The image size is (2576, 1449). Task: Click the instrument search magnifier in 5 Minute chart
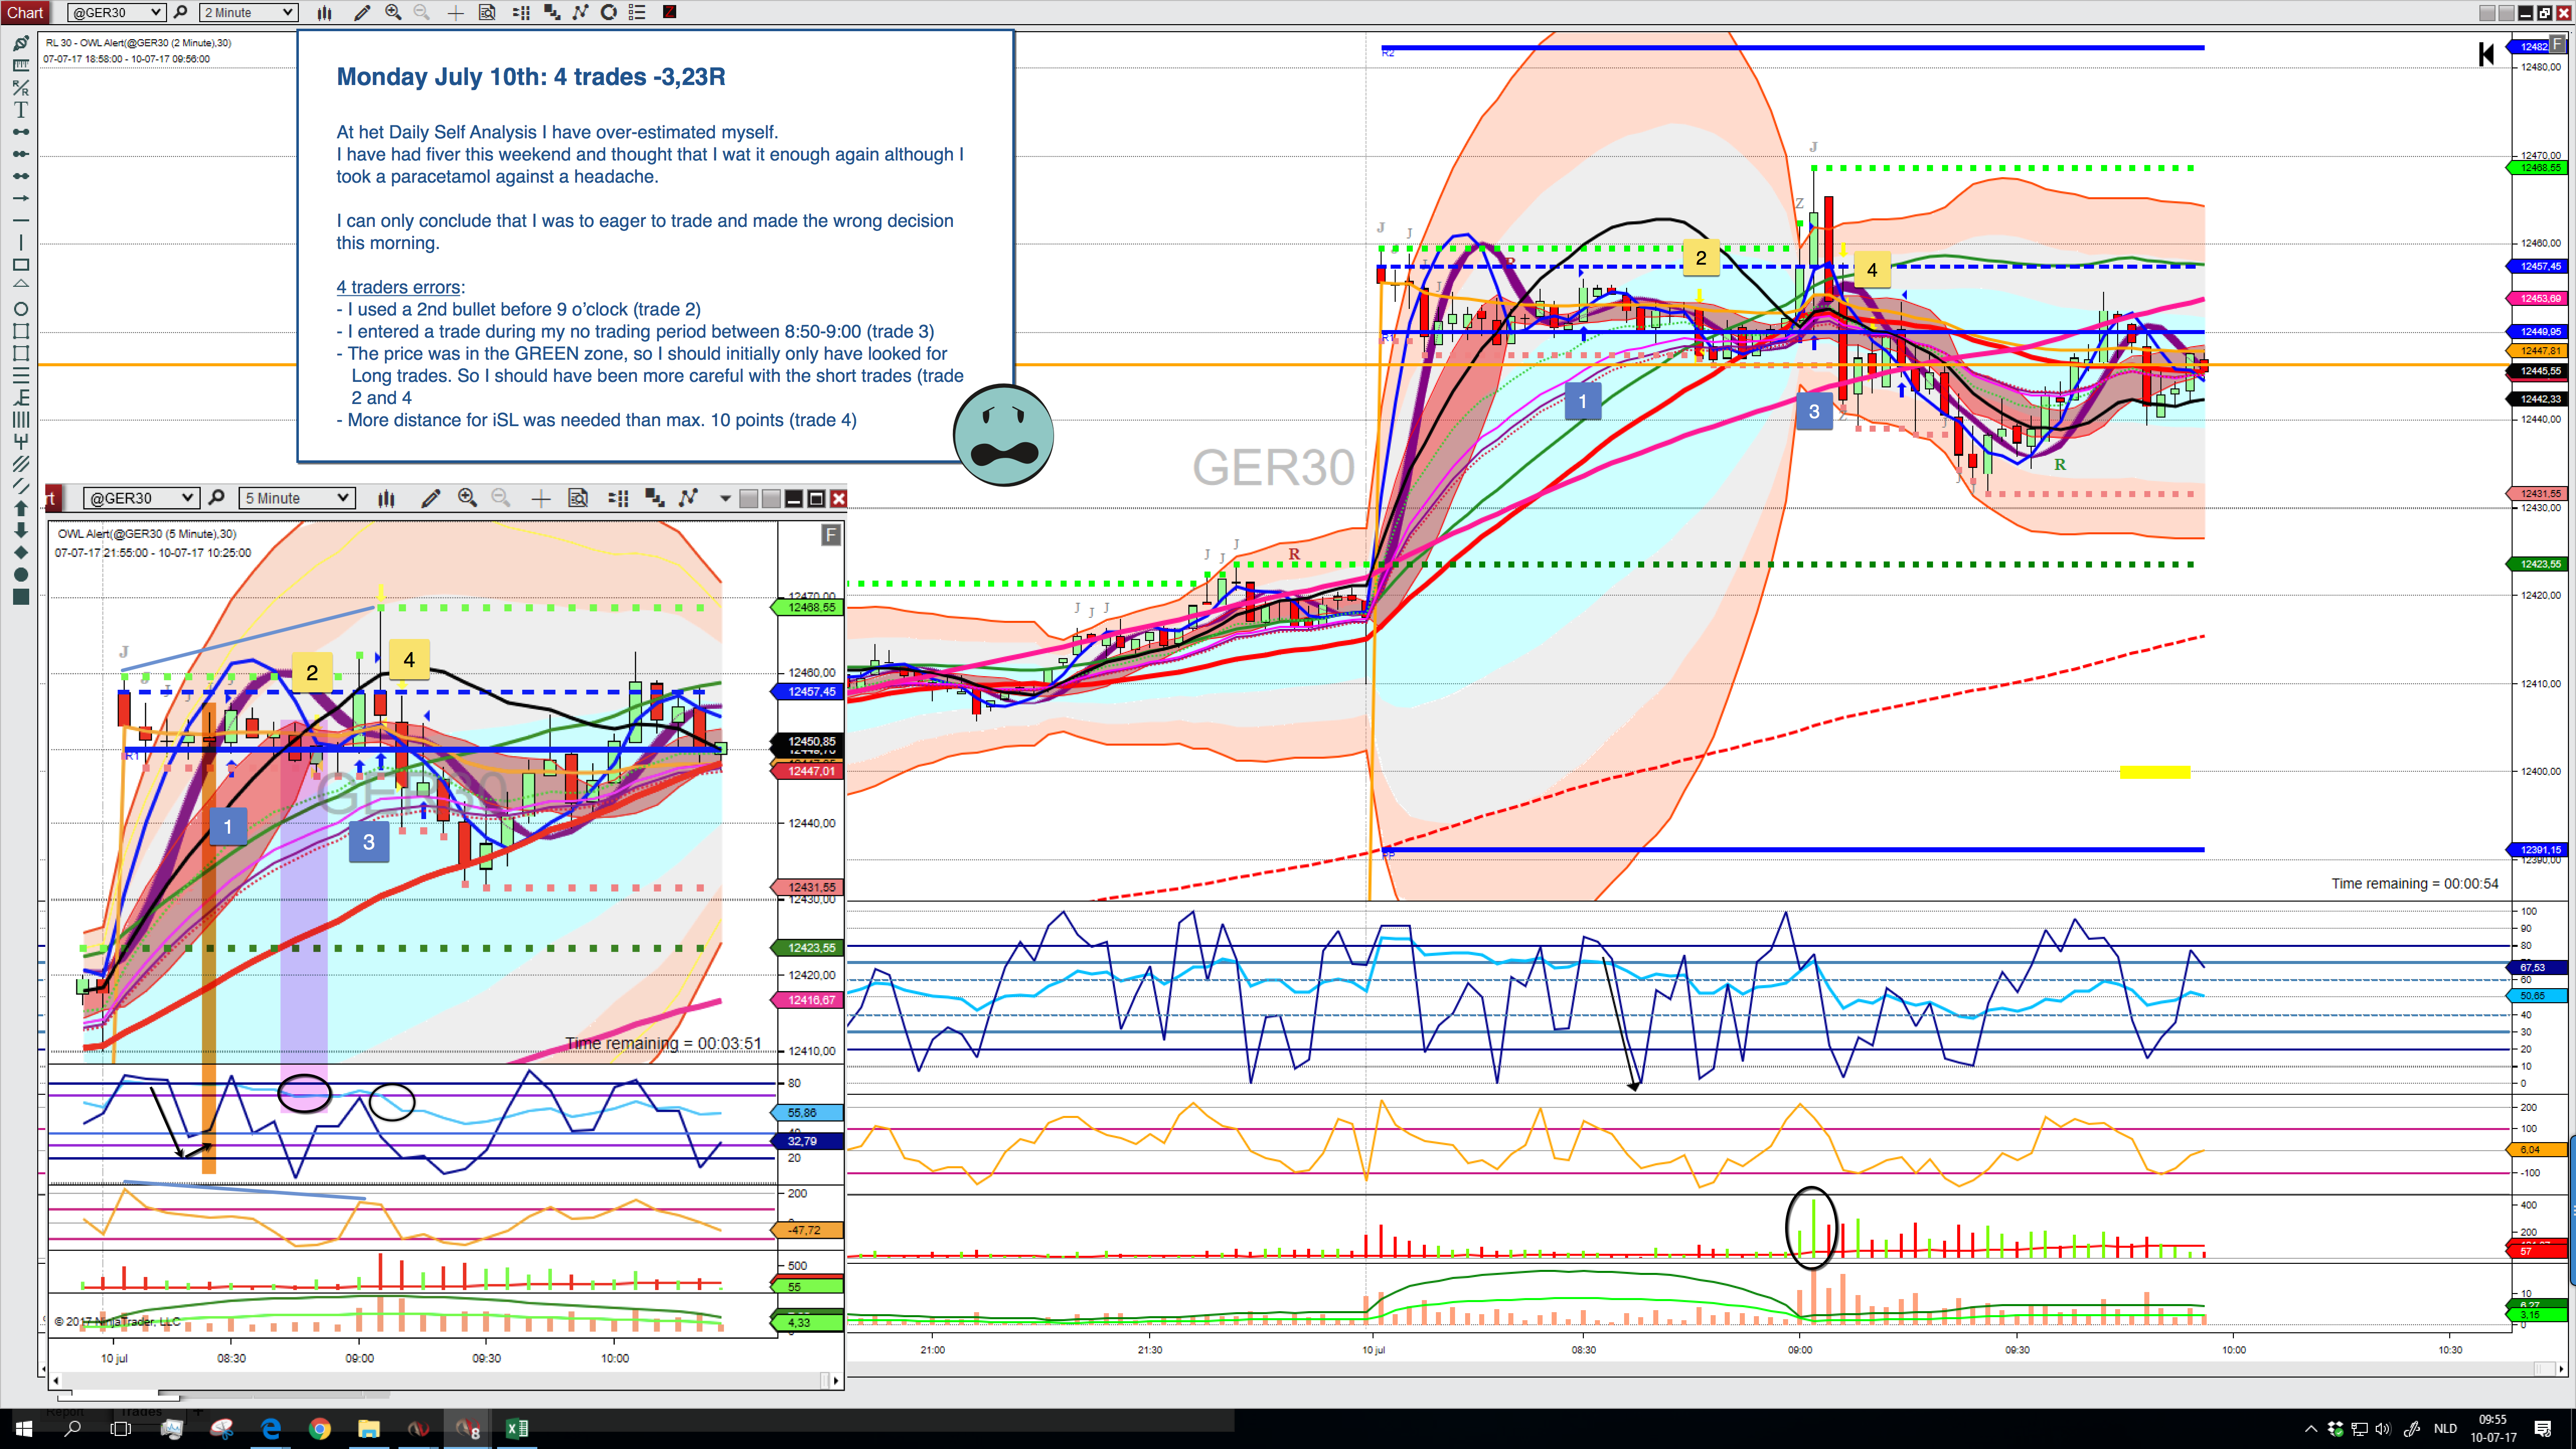(x=216, y=498)
